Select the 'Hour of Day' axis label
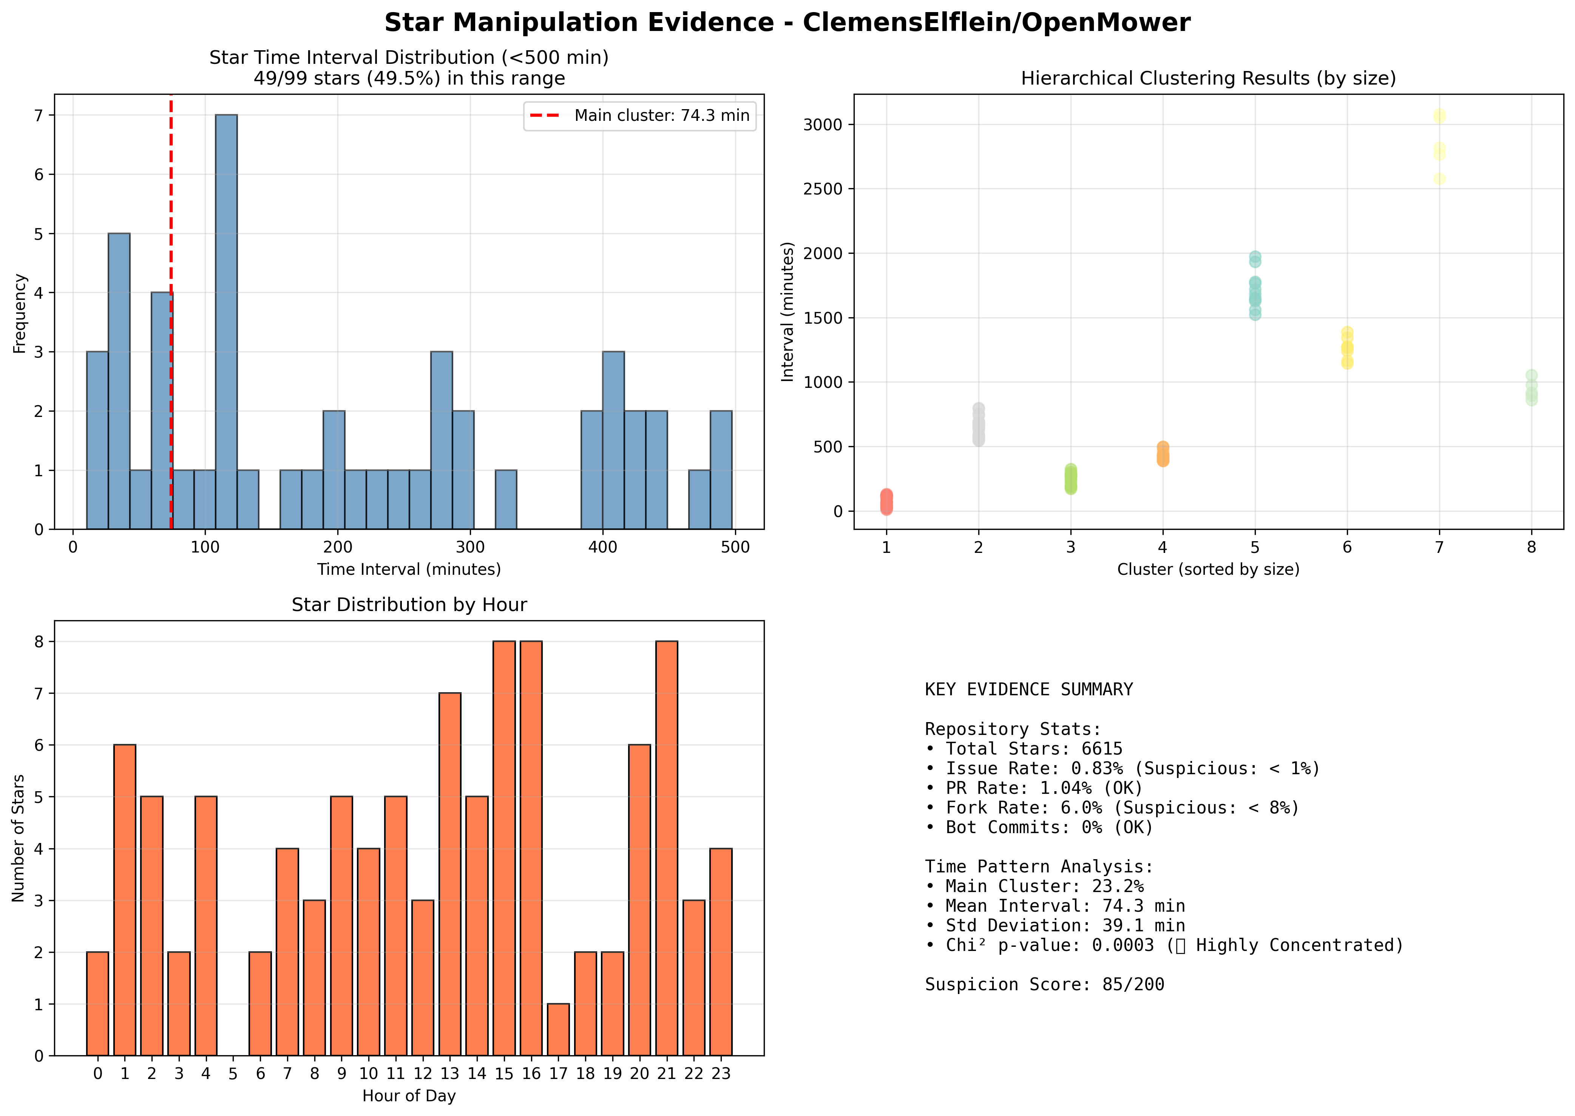The width and height of the screenshot is (1575, 1116). [409, 1096]
